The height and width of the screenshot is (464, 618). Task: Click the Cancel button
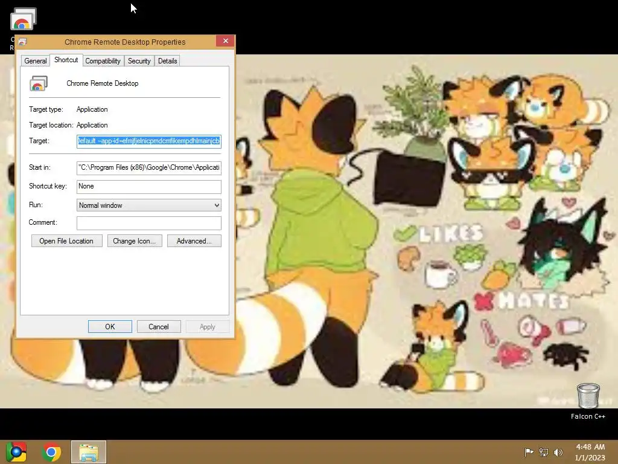[x=159, y=327]
